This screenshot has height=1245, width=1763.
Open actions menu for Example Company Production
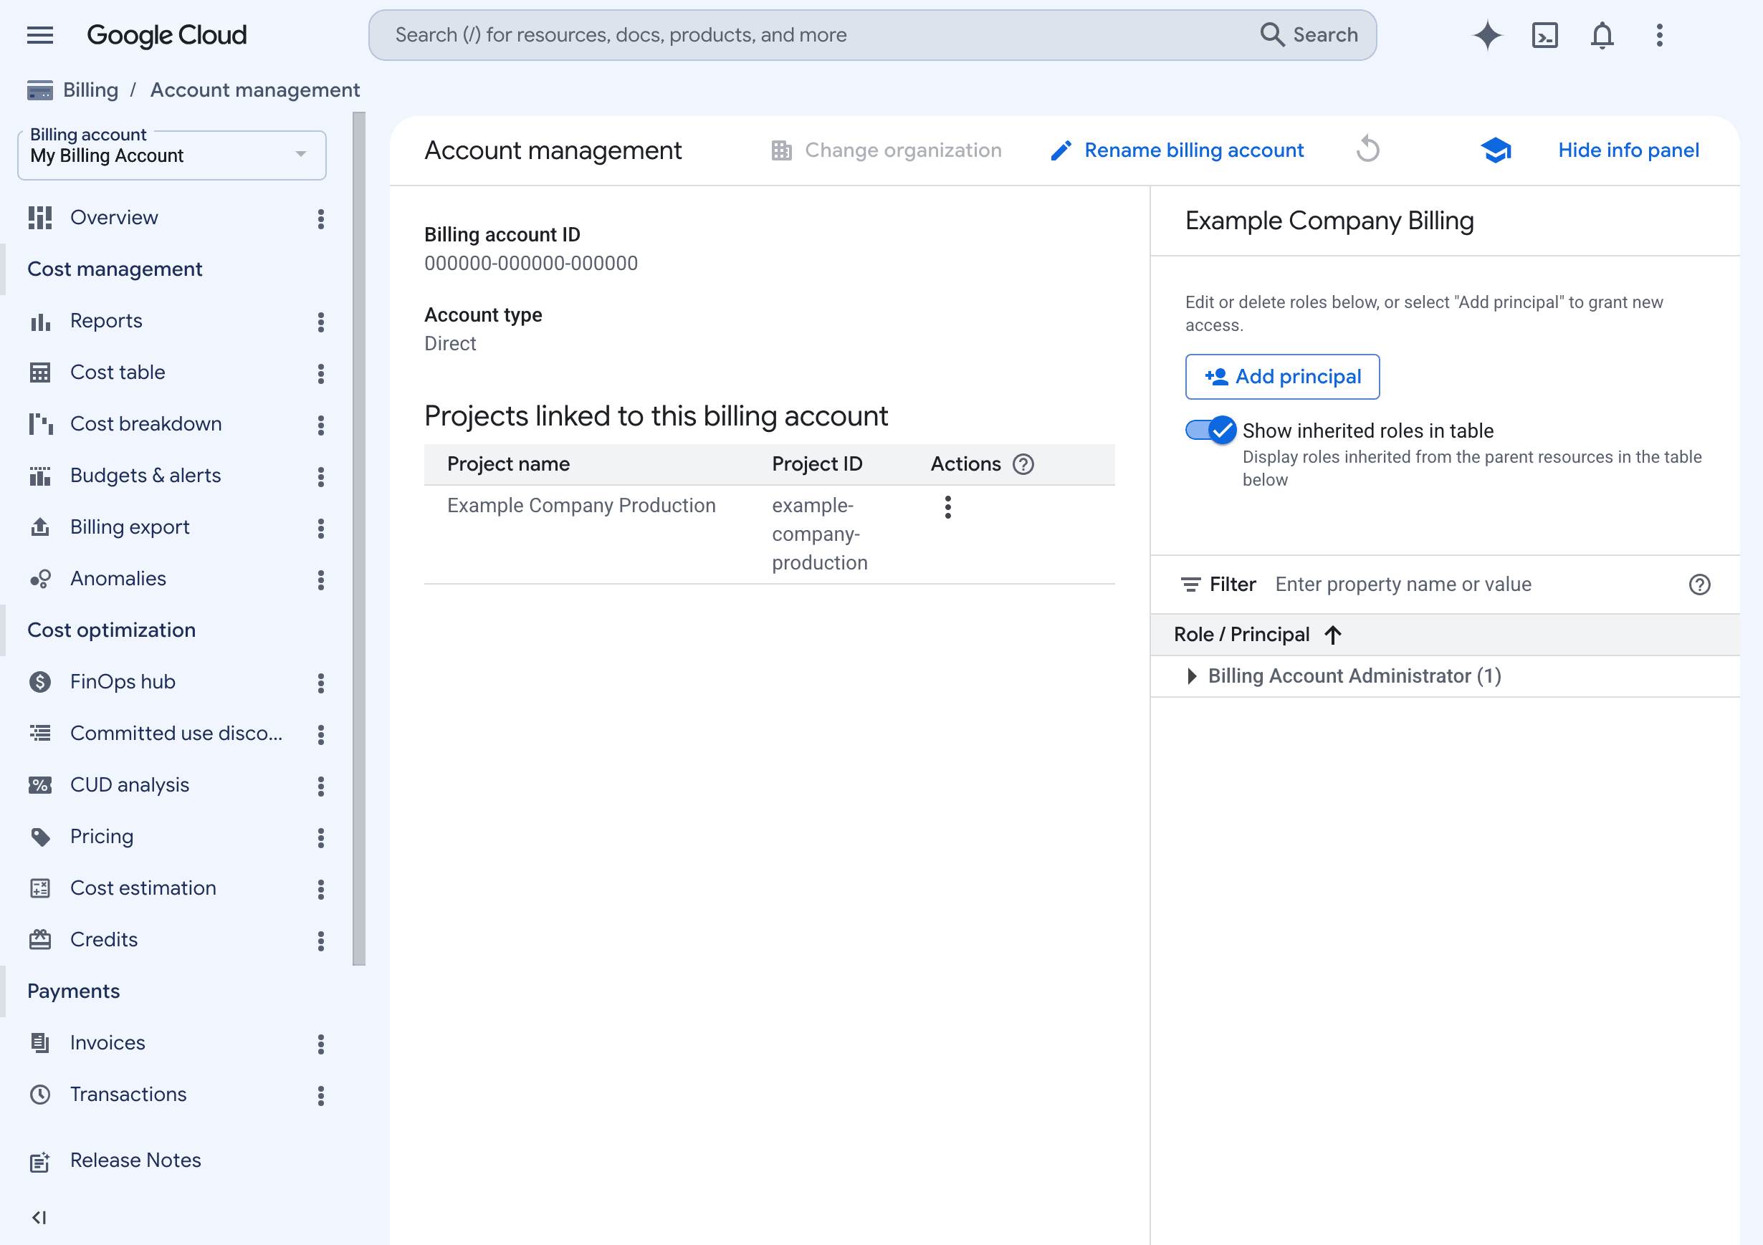948,507
